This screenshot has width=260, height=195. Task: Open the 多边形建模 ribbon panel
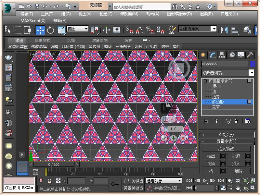[18, 47]
